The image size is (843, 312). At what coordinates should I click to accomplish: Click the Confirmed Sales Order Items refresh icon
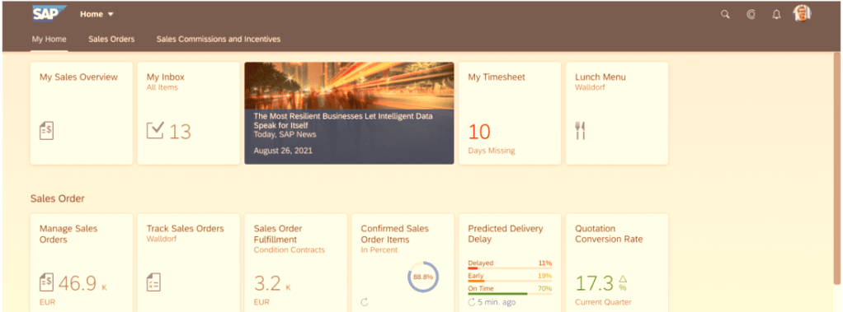(365, 302)
